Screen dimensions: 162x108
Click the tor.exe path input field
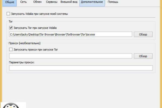click(x=70, y=34)
